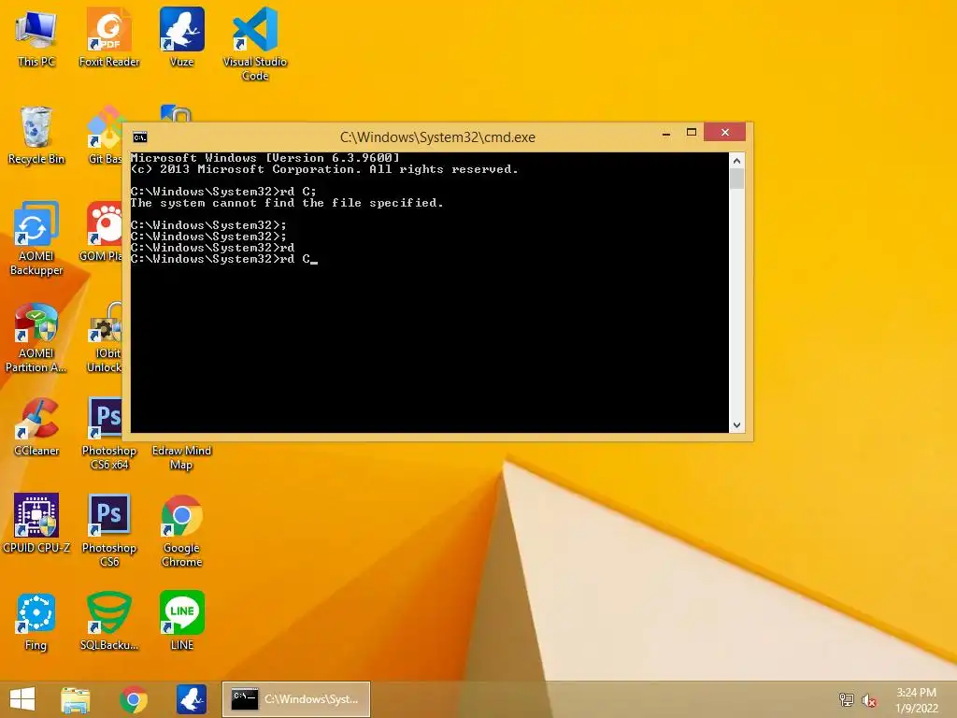
Task: Open Photoshop CS6 x64 shortcut
Action: pos(108,434)
